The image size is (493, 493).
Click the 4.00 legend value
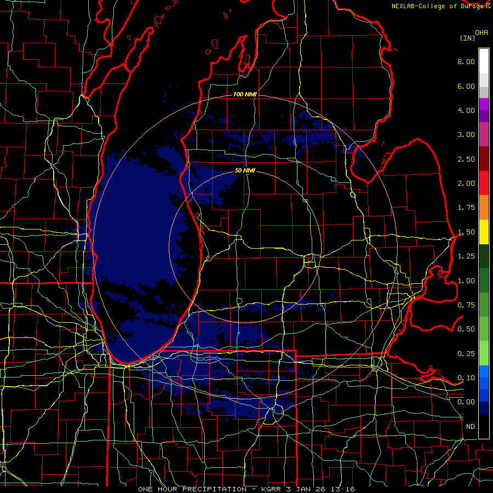(x=466, y=110)
